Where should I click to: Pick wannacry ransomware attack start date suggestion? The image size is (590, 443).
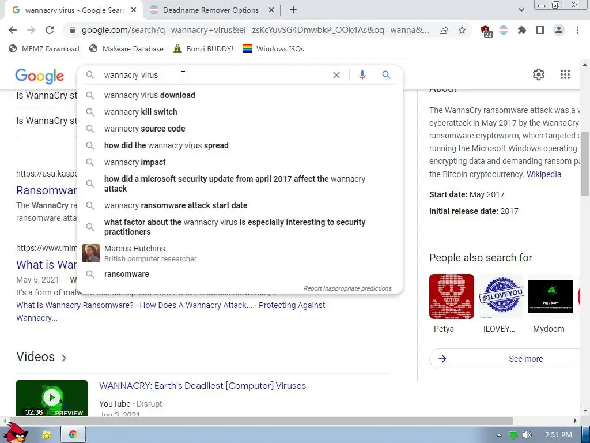click(x=240, y=205)
